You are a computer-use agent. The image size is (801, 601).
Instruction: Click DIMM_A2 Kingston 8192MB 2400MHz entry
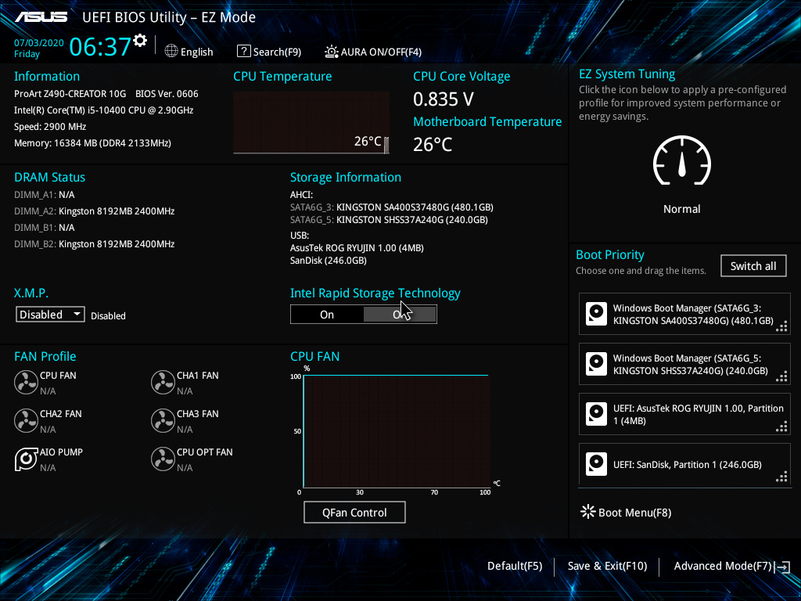click(95, 211)
